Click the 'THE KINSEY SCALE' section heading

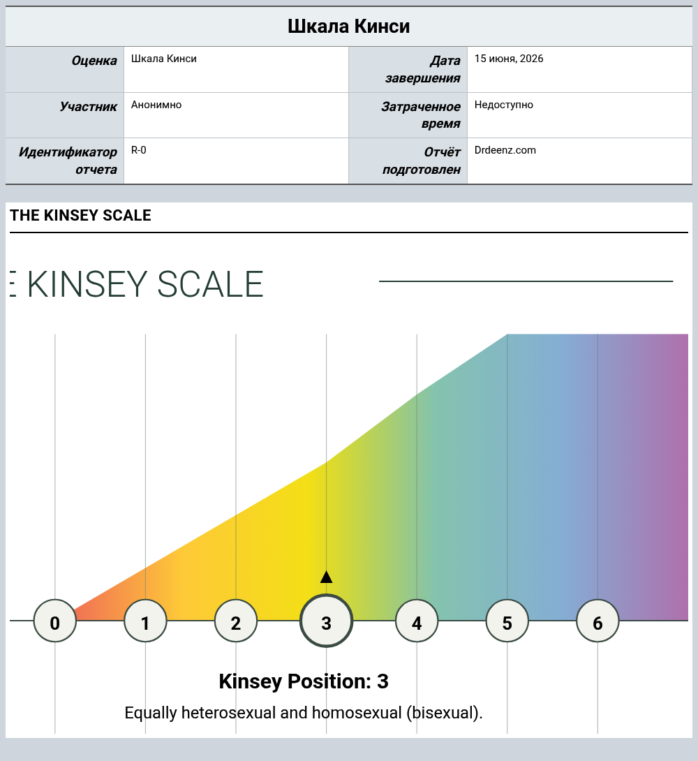coord(80,215)
